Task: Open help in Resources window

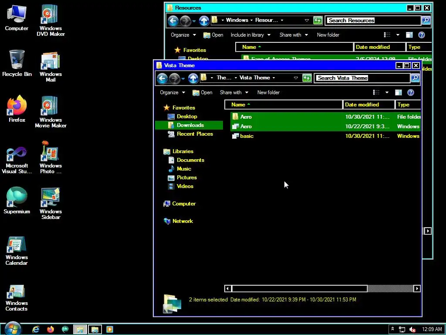Action: (421, 35)
